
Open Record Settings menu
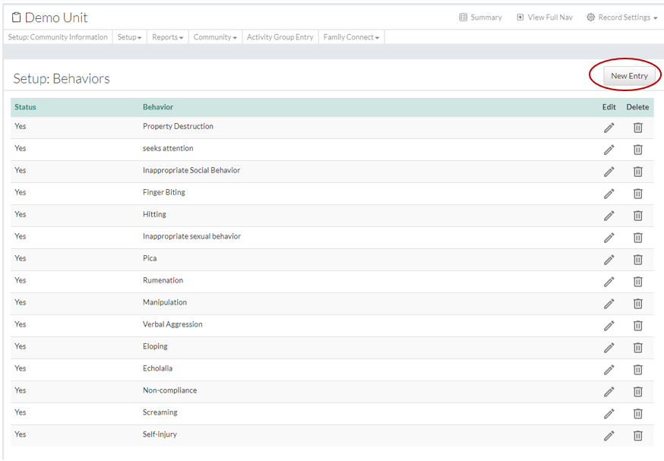tap(621, 17)
